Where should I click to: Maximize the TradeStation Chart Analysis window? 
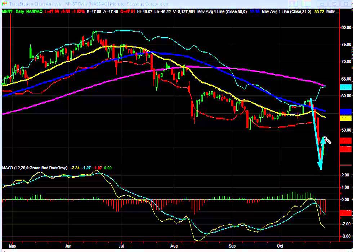(x=334, y=4)
